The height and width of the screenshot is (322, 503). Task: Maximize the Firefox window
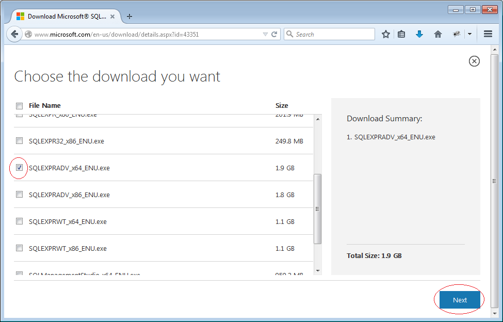pyautogui.click(x=473, y=10)
